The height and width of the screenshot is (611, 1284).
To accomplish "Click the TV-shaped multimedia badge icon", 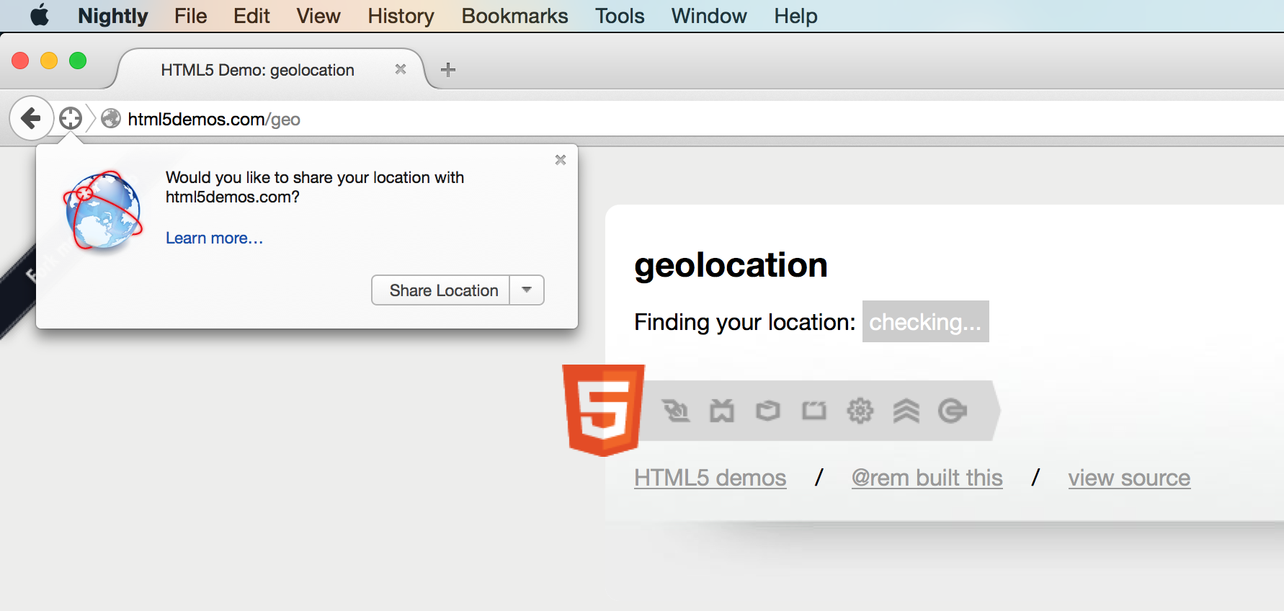I will 721,411.
